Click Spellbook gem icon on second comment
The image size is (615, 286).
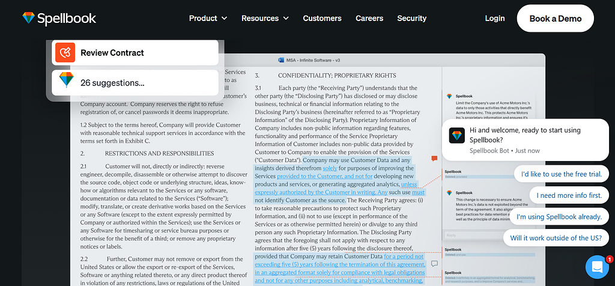point(449,193)
